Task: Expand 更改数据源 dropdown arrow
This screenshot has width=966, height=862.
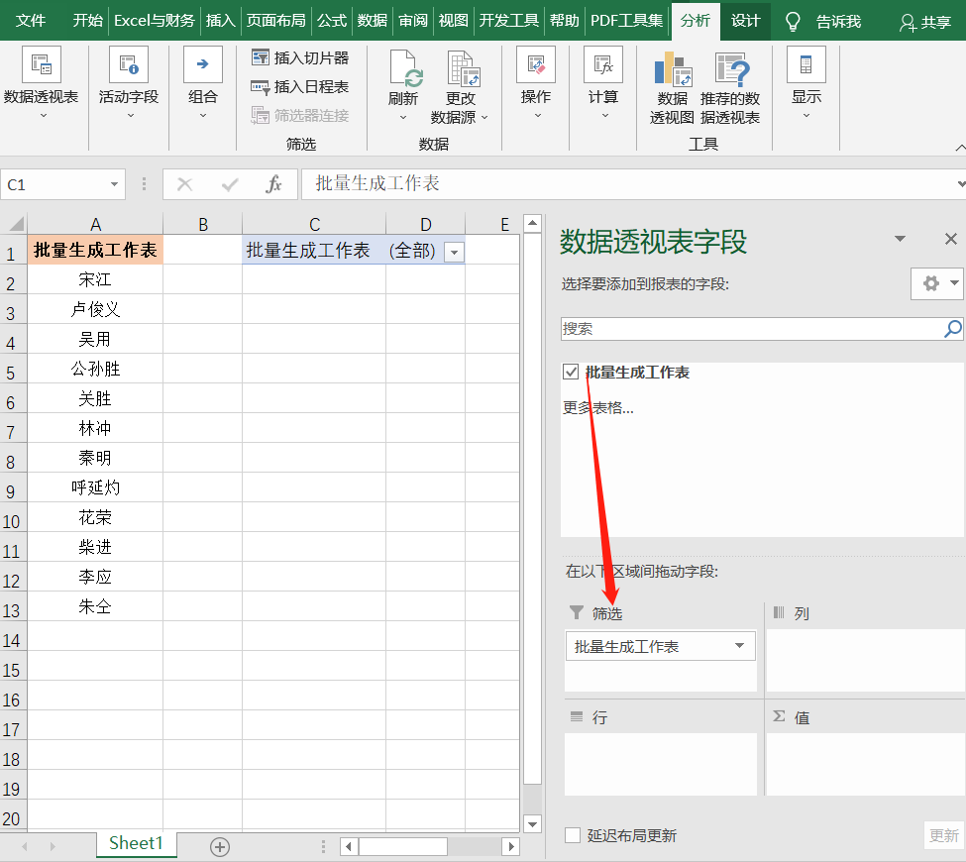Action: 484,117
